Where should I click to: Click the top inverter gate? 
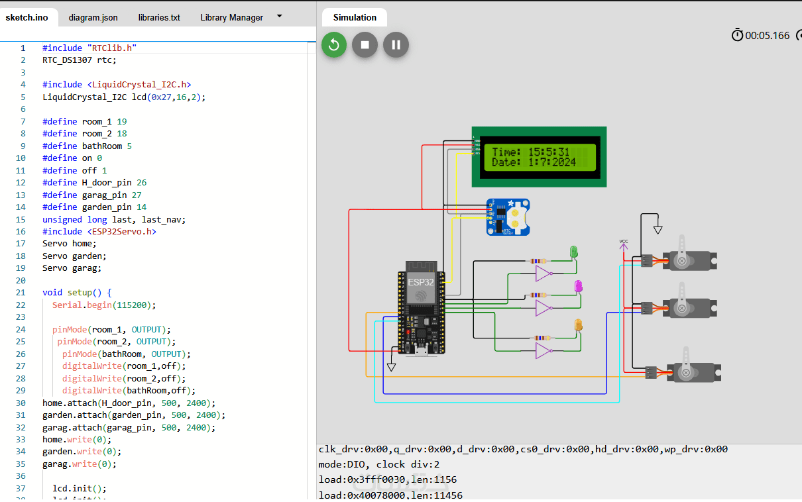(x=544, y=273)
